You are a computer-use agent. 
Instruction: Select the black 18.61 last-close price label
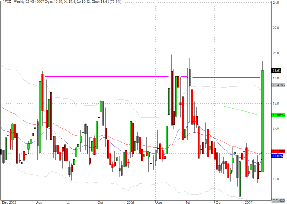pos(277,71)
